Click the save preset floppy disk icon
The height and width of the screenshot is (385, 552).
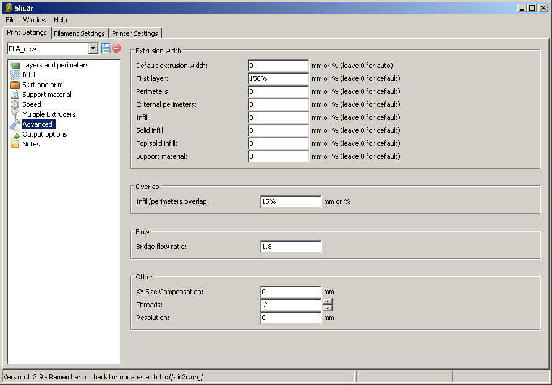tap(106, 48)
